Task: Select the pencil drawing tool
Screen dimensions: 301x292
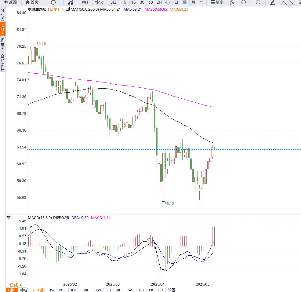Action: (x=273, y=2)
